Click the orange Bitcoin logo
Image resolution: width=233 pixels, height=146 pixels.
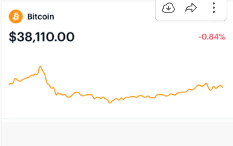[x=16, y=16]
